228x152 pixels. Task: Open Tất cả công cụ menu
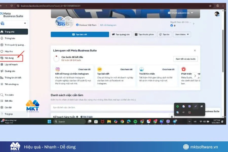click(11, 84)
